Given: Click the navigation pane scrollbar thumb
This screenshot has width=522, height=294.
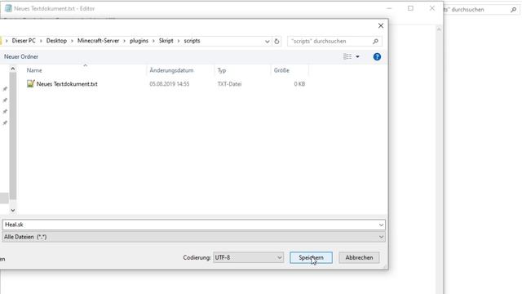Looking at the screenshot, I should [x=13, y=136].
